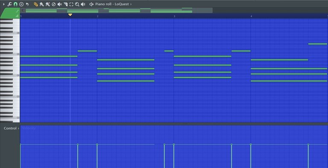
Task: Select the selection rectangle tool
Action: click(71, 4)
